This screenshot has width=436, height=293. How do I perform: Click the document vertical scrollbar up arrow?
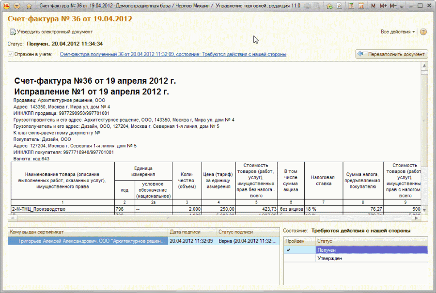coord(424,66)
